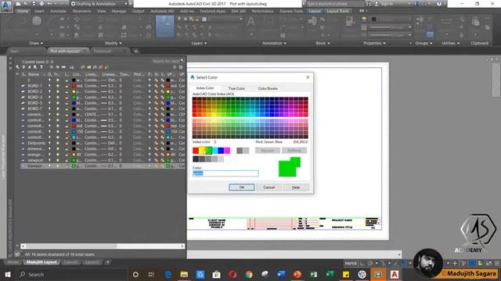The height and width of the screenshot is (281, 501).
Task: Open Opera browser from taskbar
Action: coord(232,274)
